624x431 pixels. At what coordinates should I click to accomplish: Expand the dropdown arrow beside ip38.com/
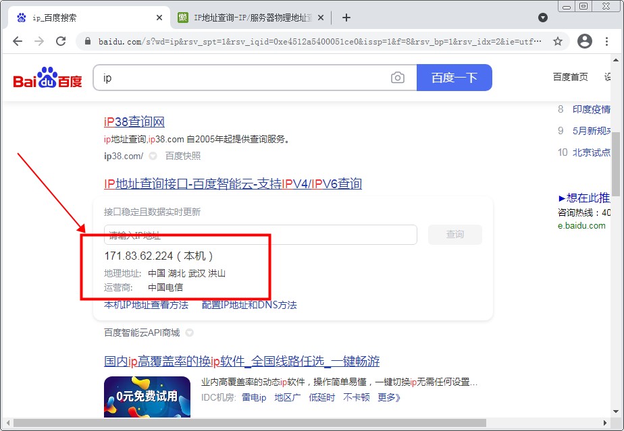click(x=153, y=156)
